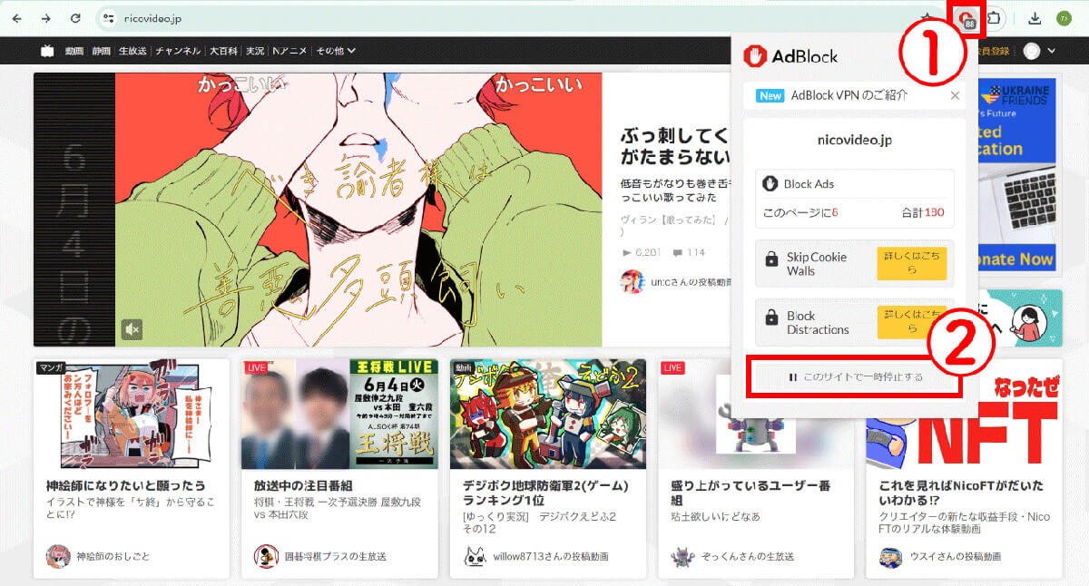Click the 神絵師になりたいと願ったら title

[x=125, y=486]
